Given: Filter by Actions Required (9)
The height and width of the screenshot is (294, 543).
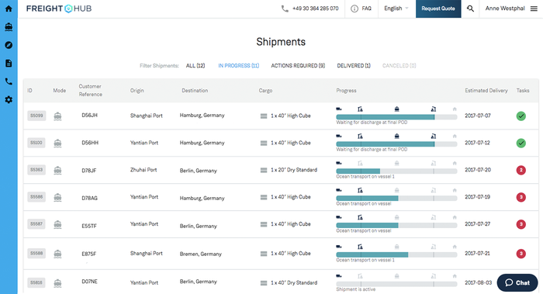Looking at the screenshot, I should pyautogui.click(x=298, y=65).
